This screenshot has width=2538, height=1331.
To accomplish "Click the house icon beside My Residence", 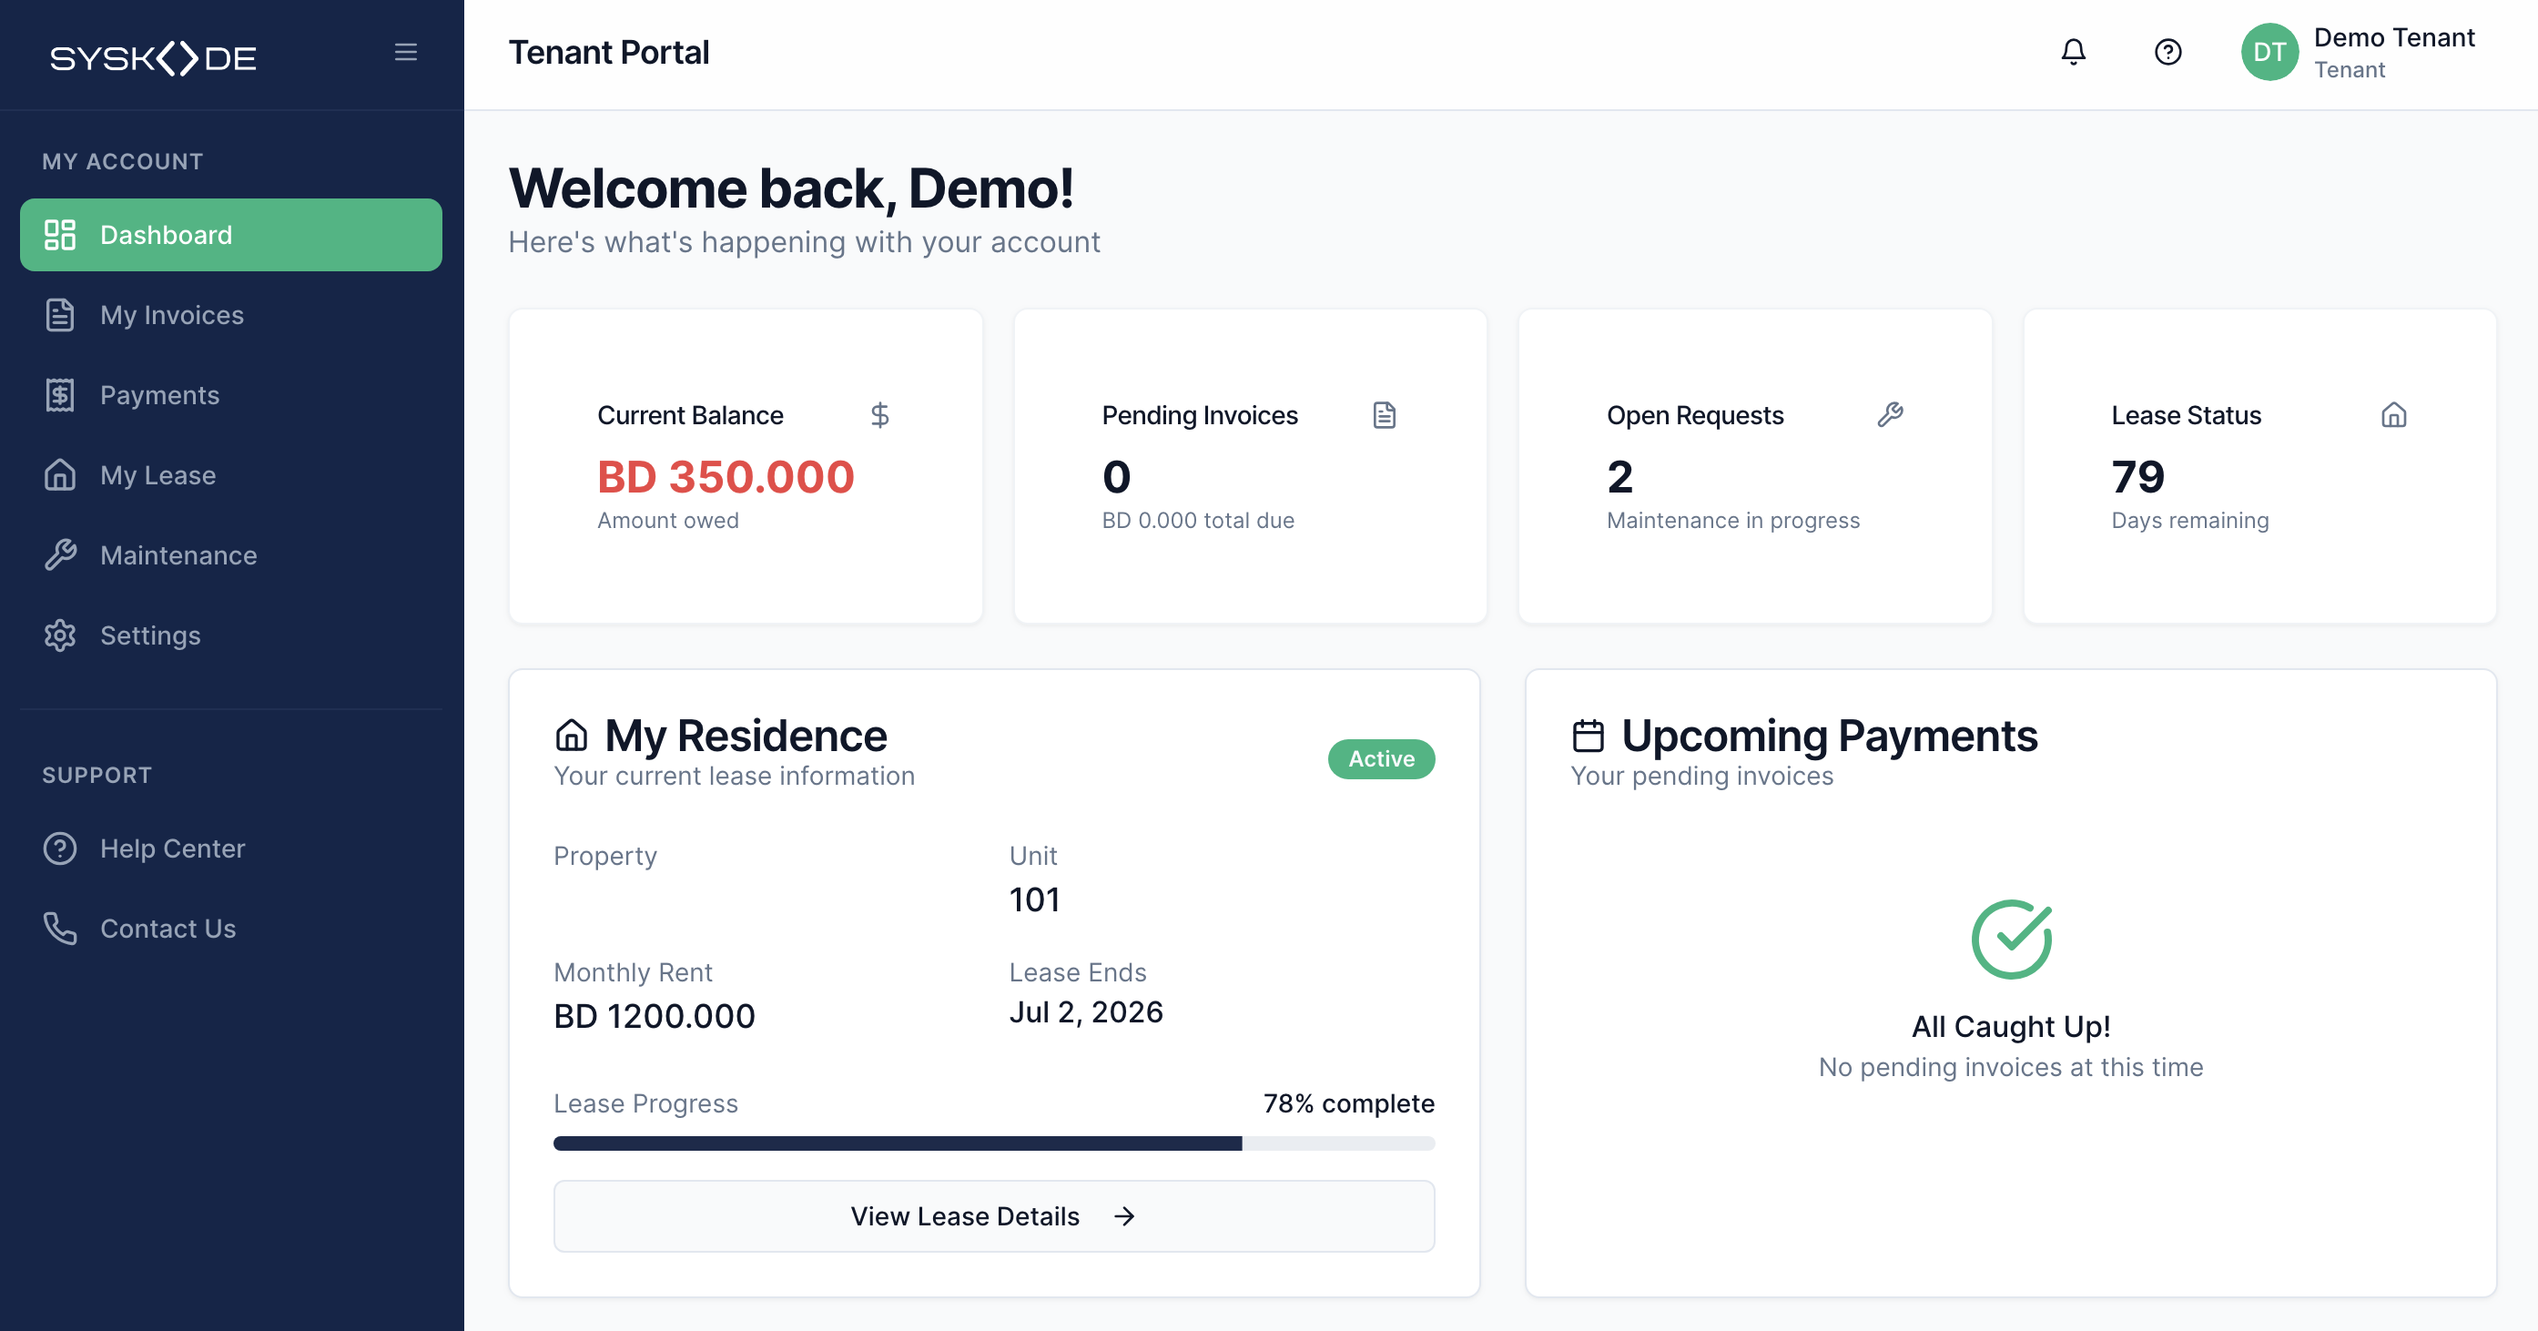I will tap(572, 735).
